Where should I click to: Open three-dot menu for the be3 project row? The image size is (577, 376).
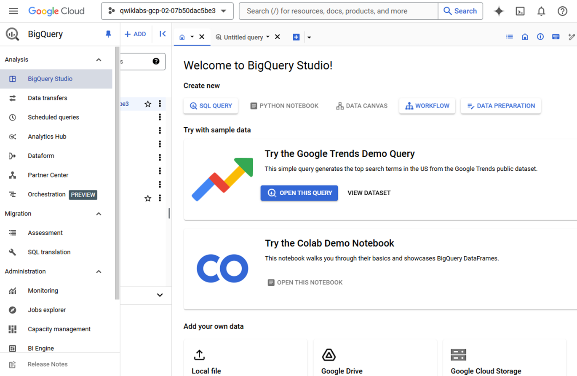tap(160, 104)
